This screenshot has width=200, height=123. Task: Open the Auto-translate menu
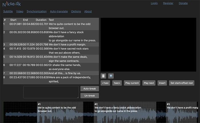[x=59, y=11]
